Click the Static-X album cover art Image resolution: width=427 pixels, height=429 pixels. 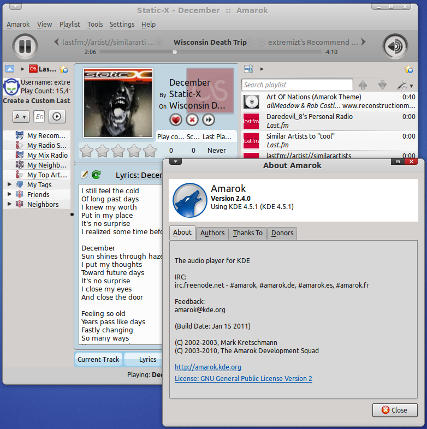(118, 103)
